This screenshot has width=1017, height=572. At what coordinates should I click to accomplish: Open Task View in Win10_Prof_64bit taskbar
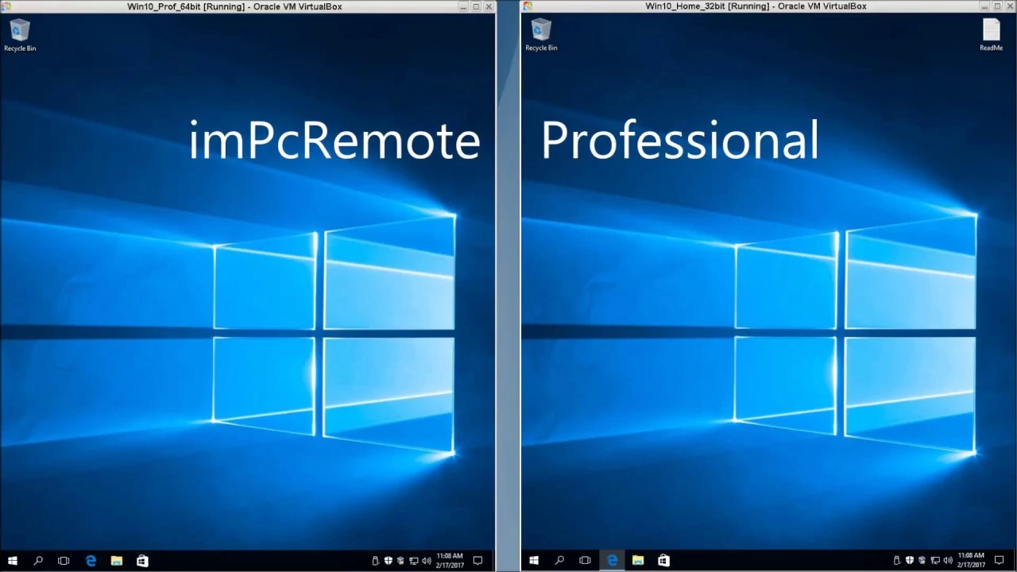[x=64, y=561]
